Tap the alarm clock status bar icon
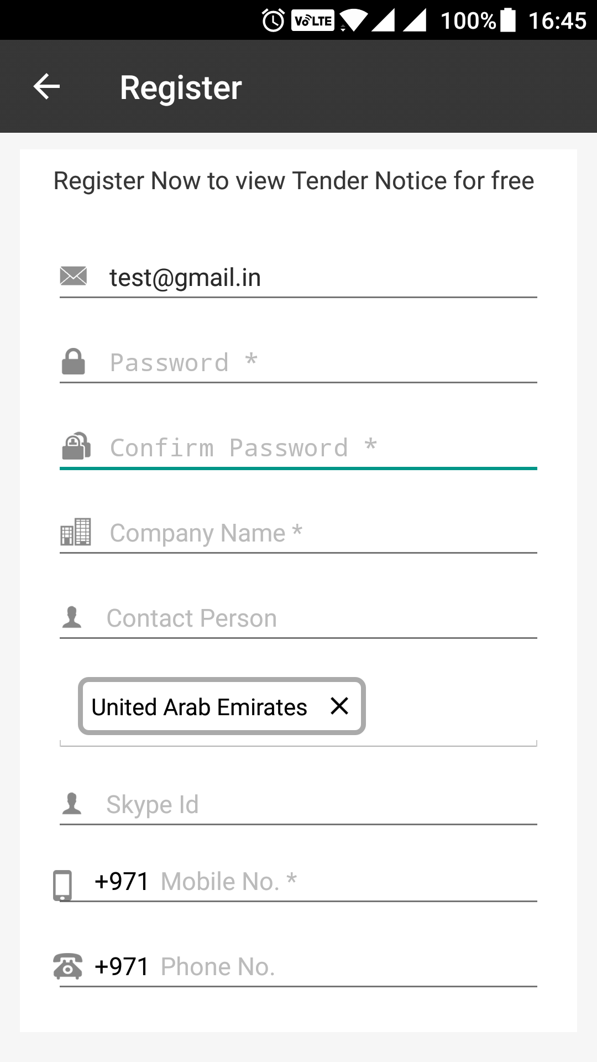This screenshot has height=1062, width=597. pyautogui.click(x=273, y=21)
